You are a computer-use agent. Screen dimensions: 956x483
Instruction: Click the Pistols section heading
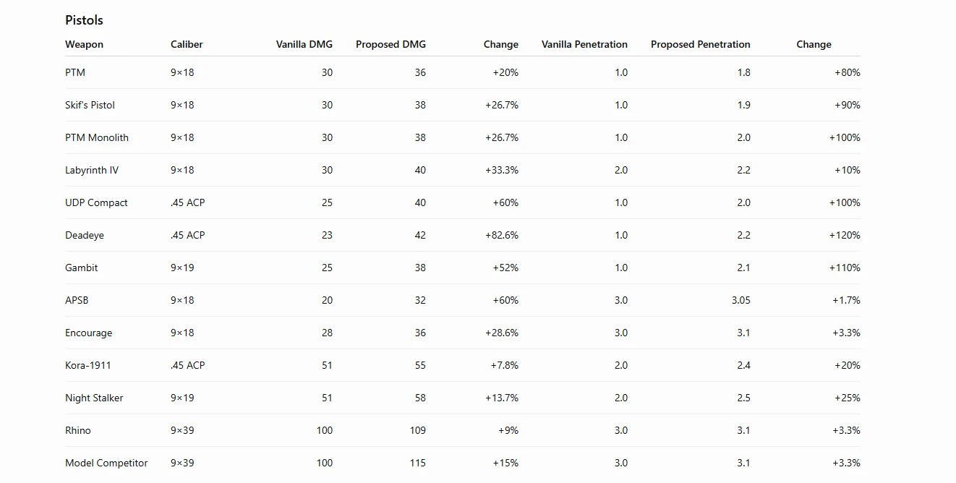tap(84, 20)
